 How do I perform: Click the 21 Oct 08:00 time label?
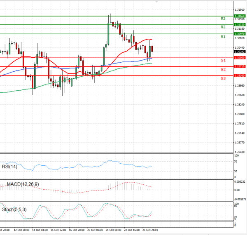pyautogui.click(x=113, y=230)
